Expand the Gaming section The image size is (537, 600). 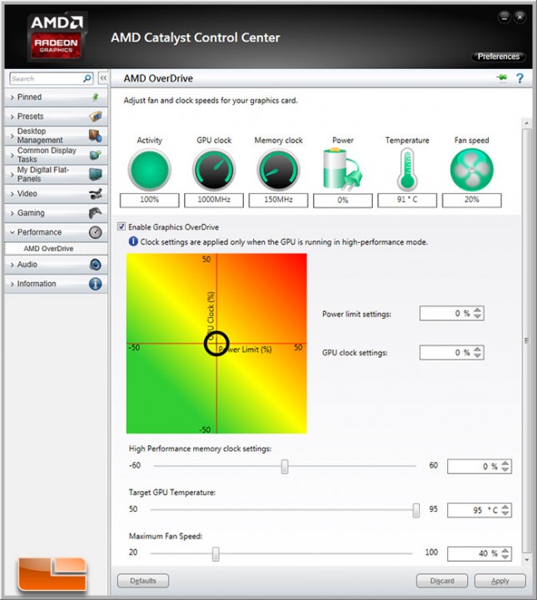click(56, 213)
